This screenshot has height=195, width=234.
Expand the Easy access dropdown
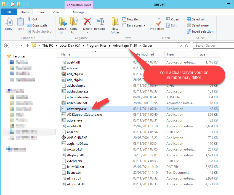coord(135,25)
